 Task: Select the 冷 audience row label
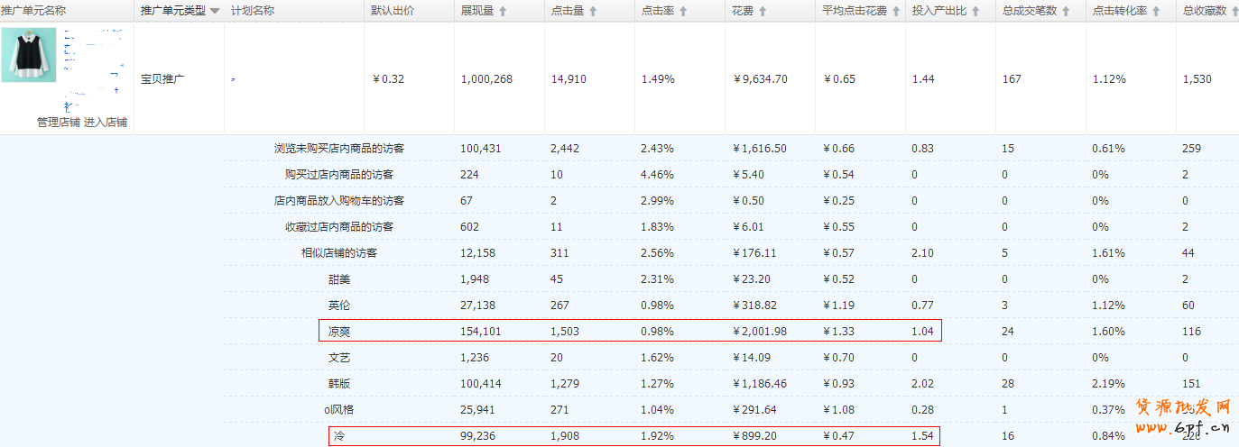click(339, 436)
